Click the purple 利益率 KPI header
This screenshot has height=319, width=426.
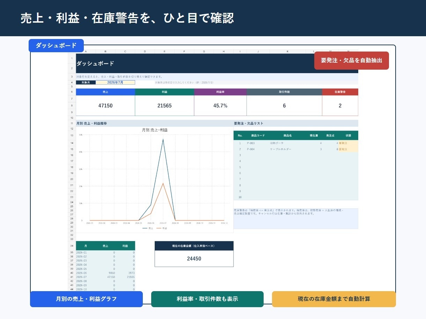220,92
